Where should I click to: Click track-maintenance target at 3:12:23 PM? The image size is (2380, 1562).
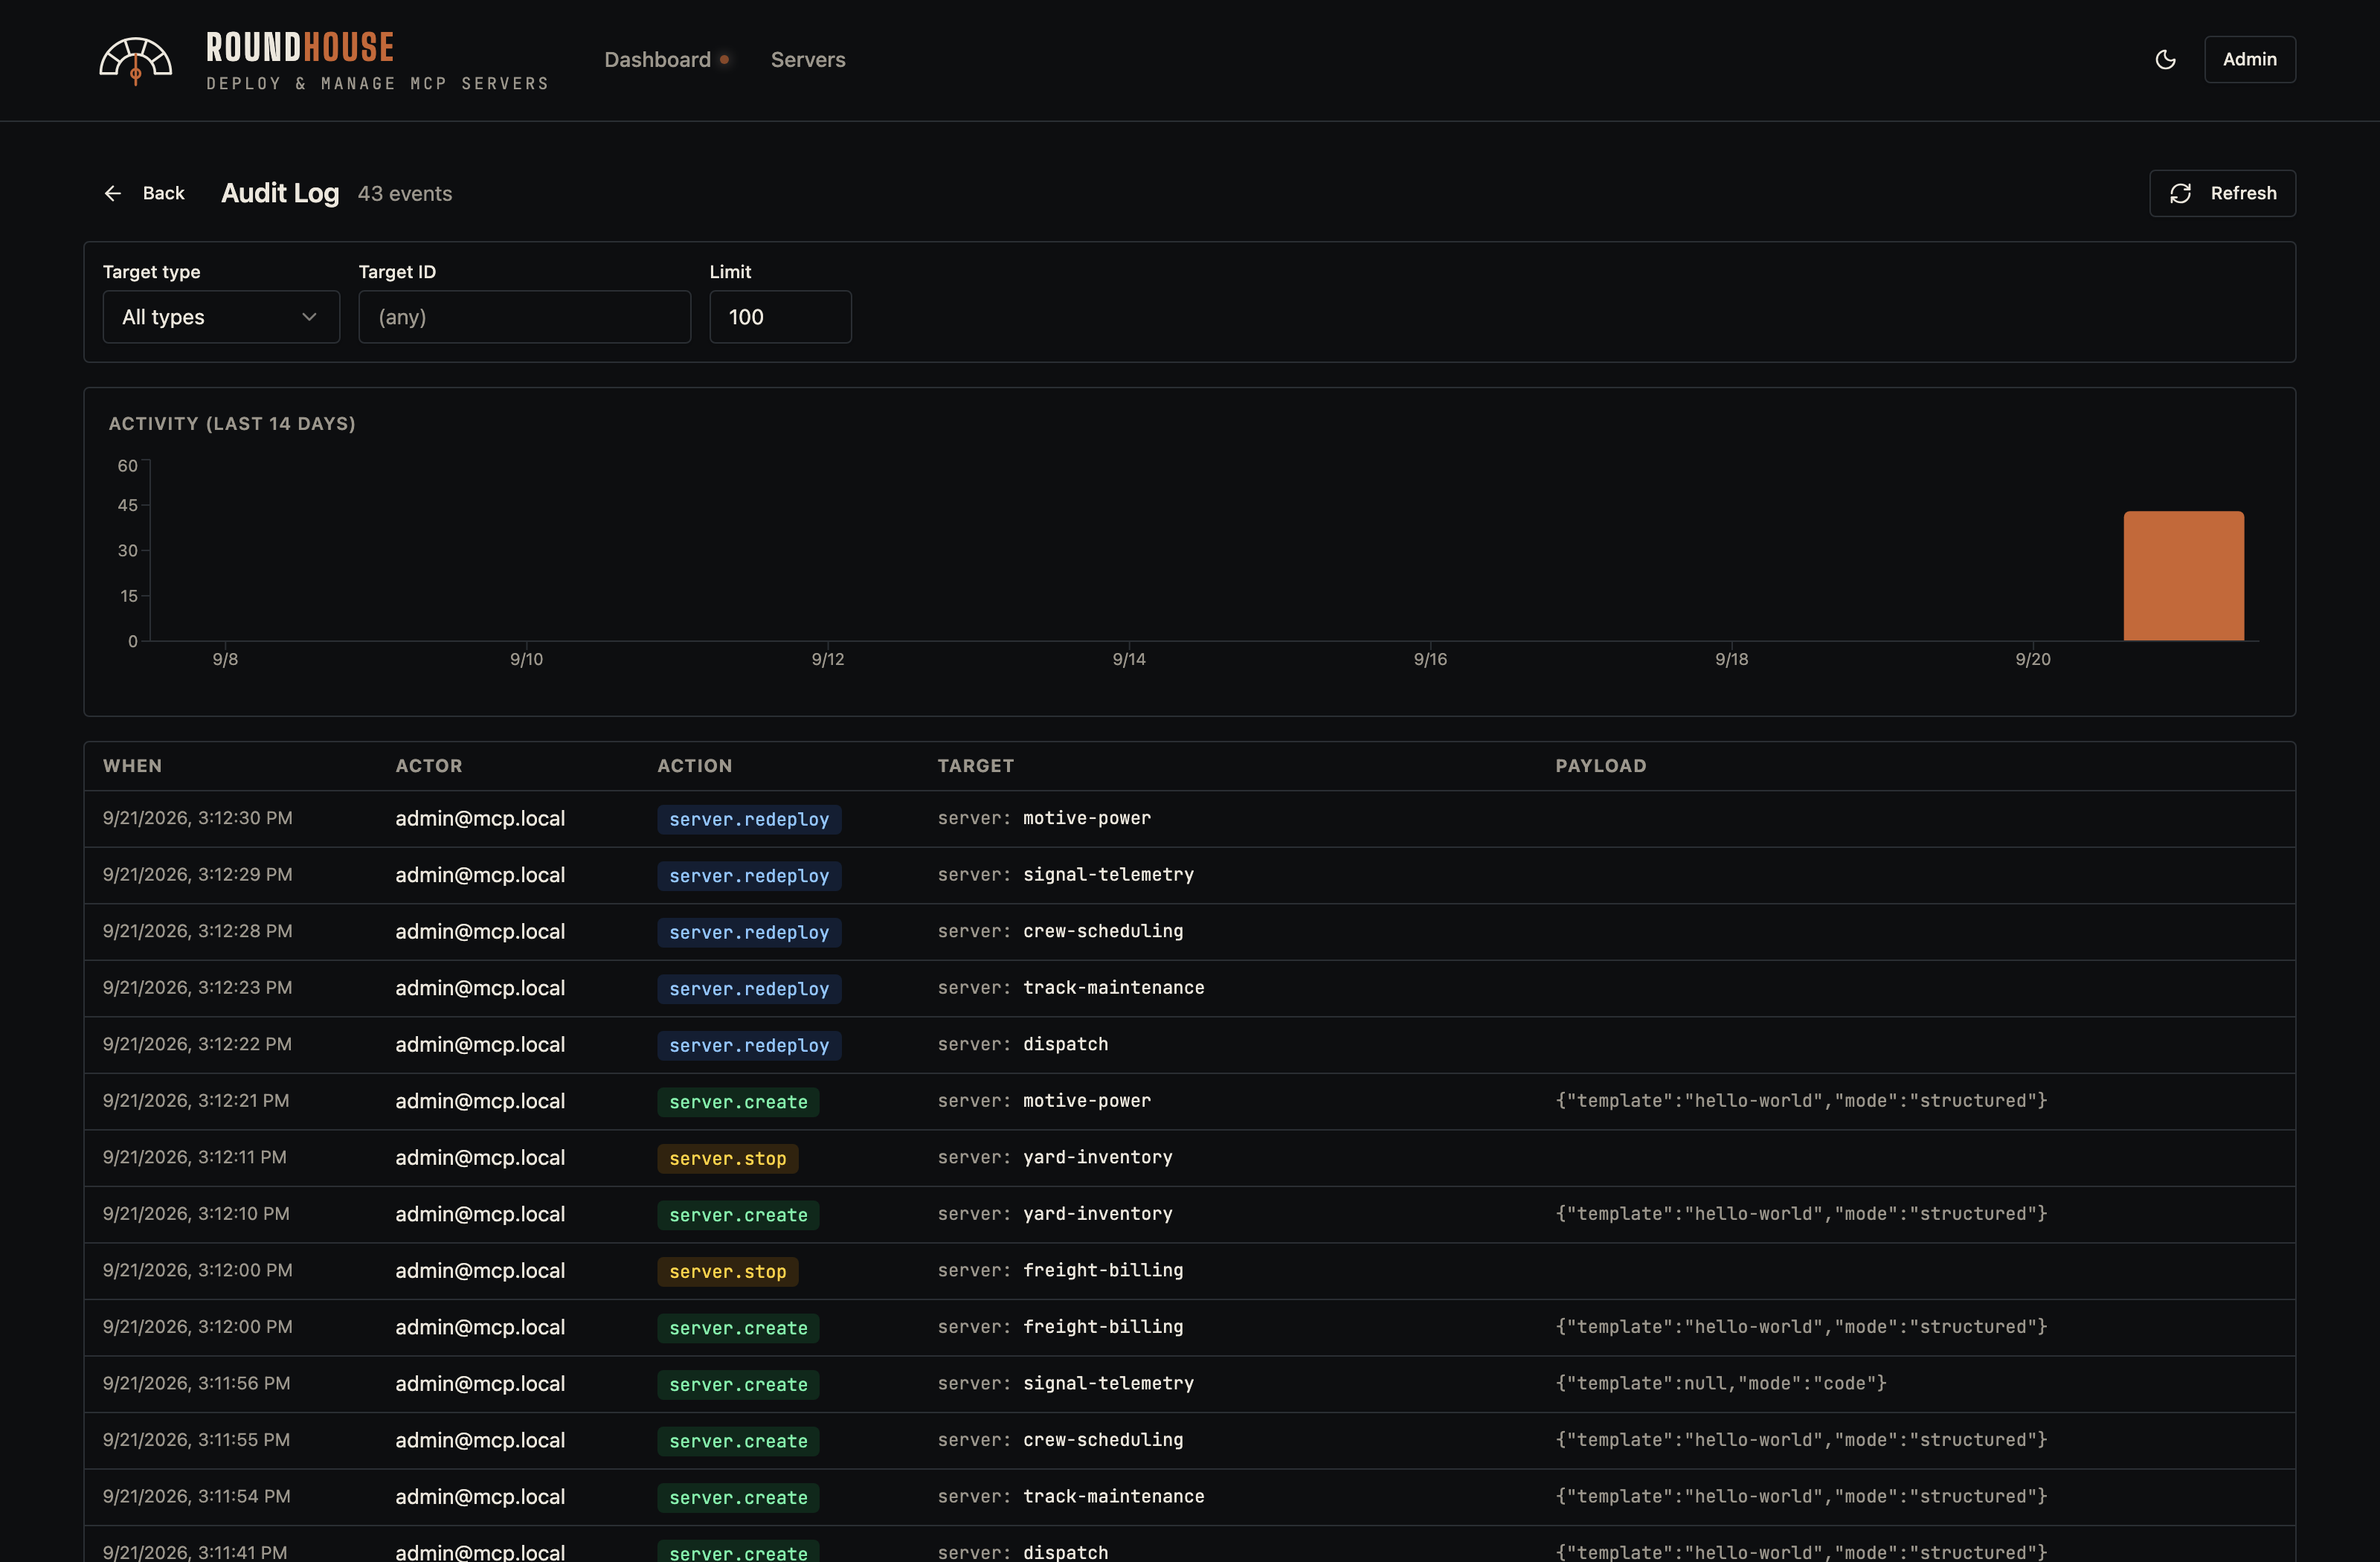click(x=1113, y=988)
